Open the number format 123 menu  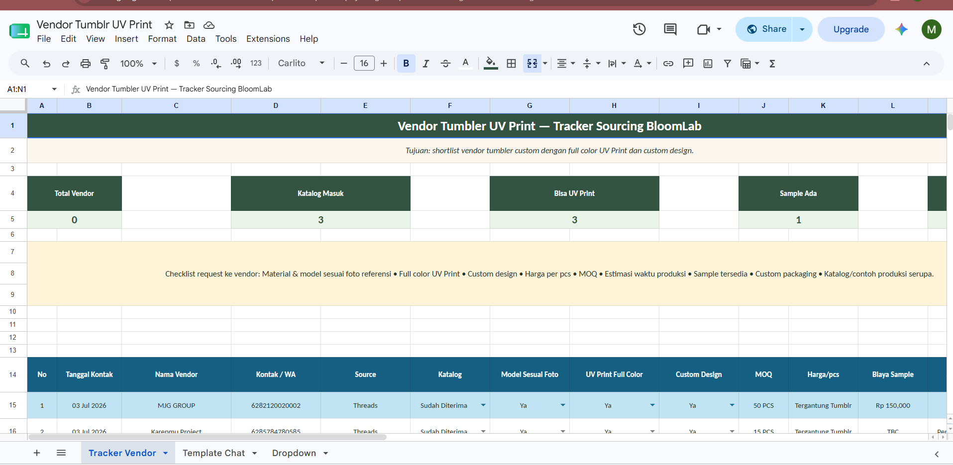coord(256,64)
